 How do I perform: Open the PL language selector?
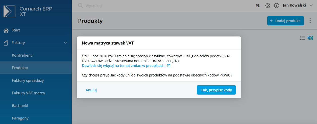[x=258, y=6]
